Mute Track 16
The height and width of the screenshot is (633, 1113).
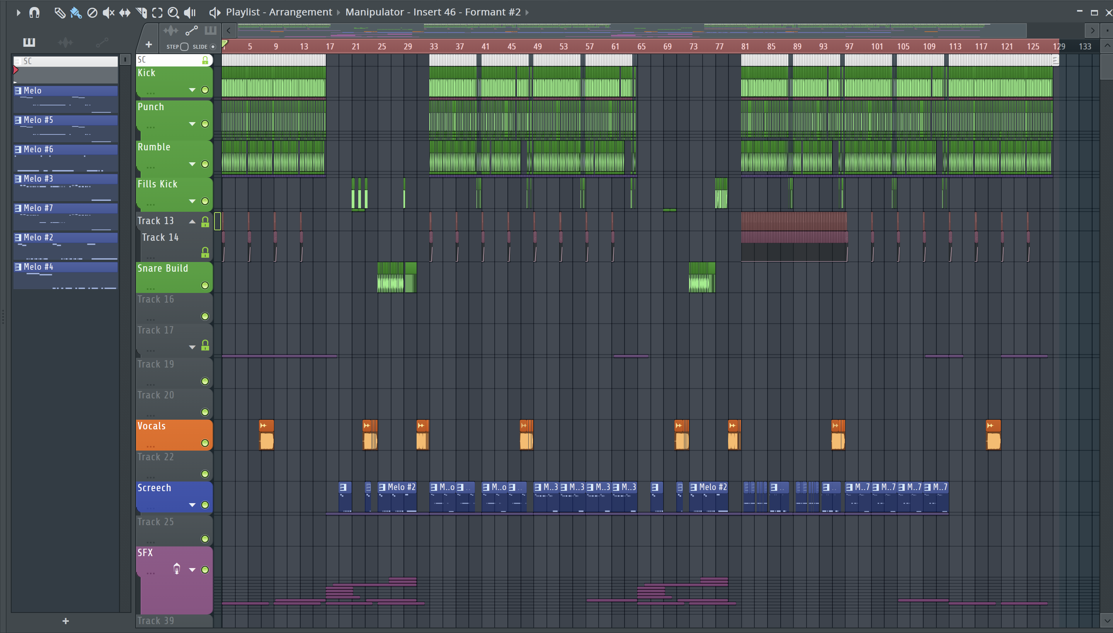205,316
